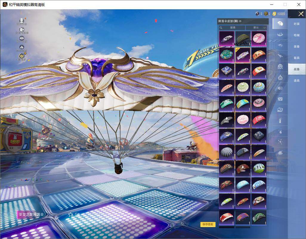Click the star favorite icon beside parachute name

coord(70,215)
